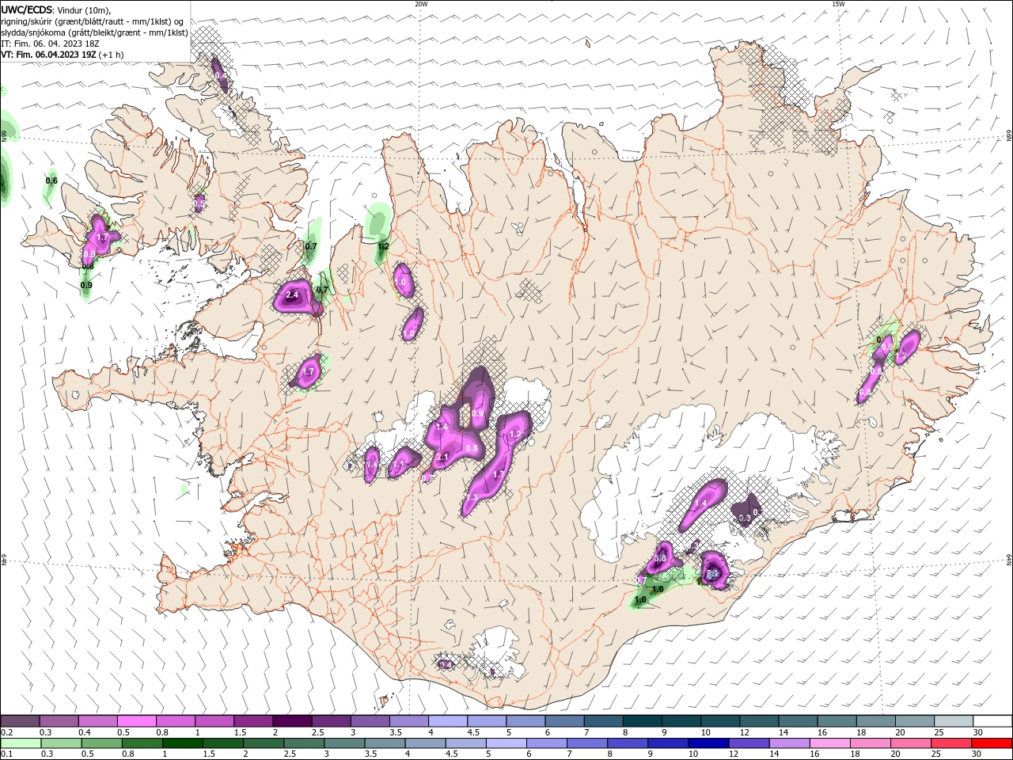Select the lower legend swatch between 8 and 9

[x=628, y=743]
